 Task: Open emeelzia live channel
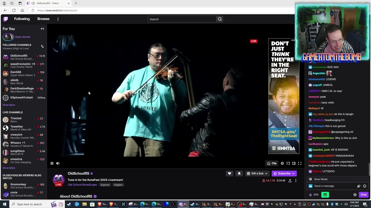[23, 160]
